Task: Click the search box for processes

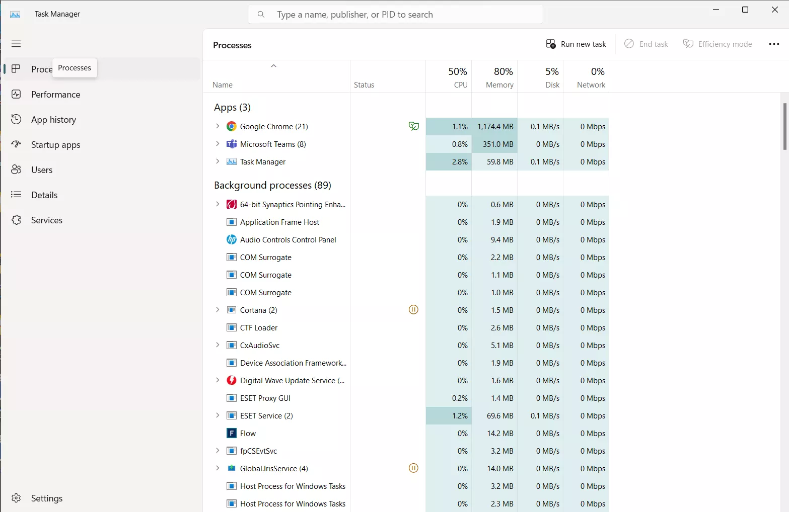Action: (395, 15)
